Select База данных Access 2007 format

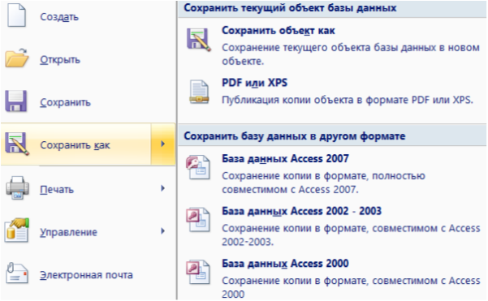point(285,158)
